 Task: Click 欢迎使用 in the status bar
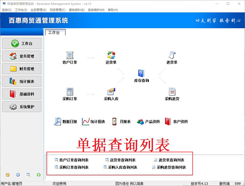coord(59,184)
